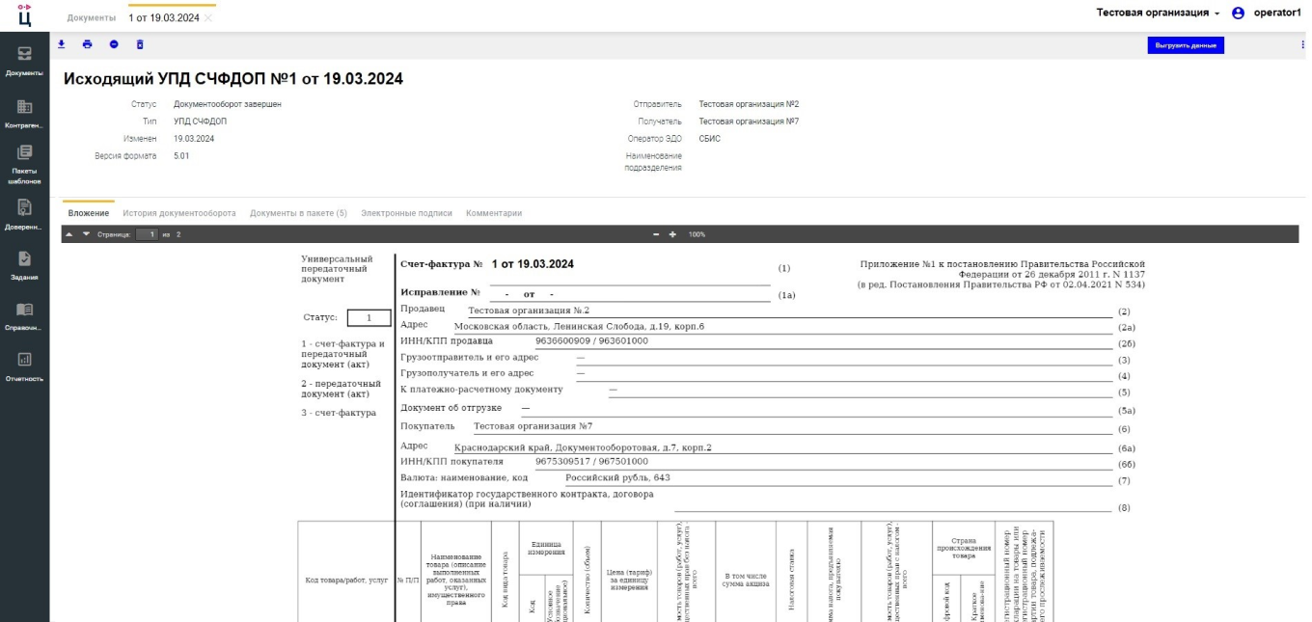Image resolution: width=1312 pixels, height=622 pixels.
Task: Print the document with printer icon
Action: point(88,44)
